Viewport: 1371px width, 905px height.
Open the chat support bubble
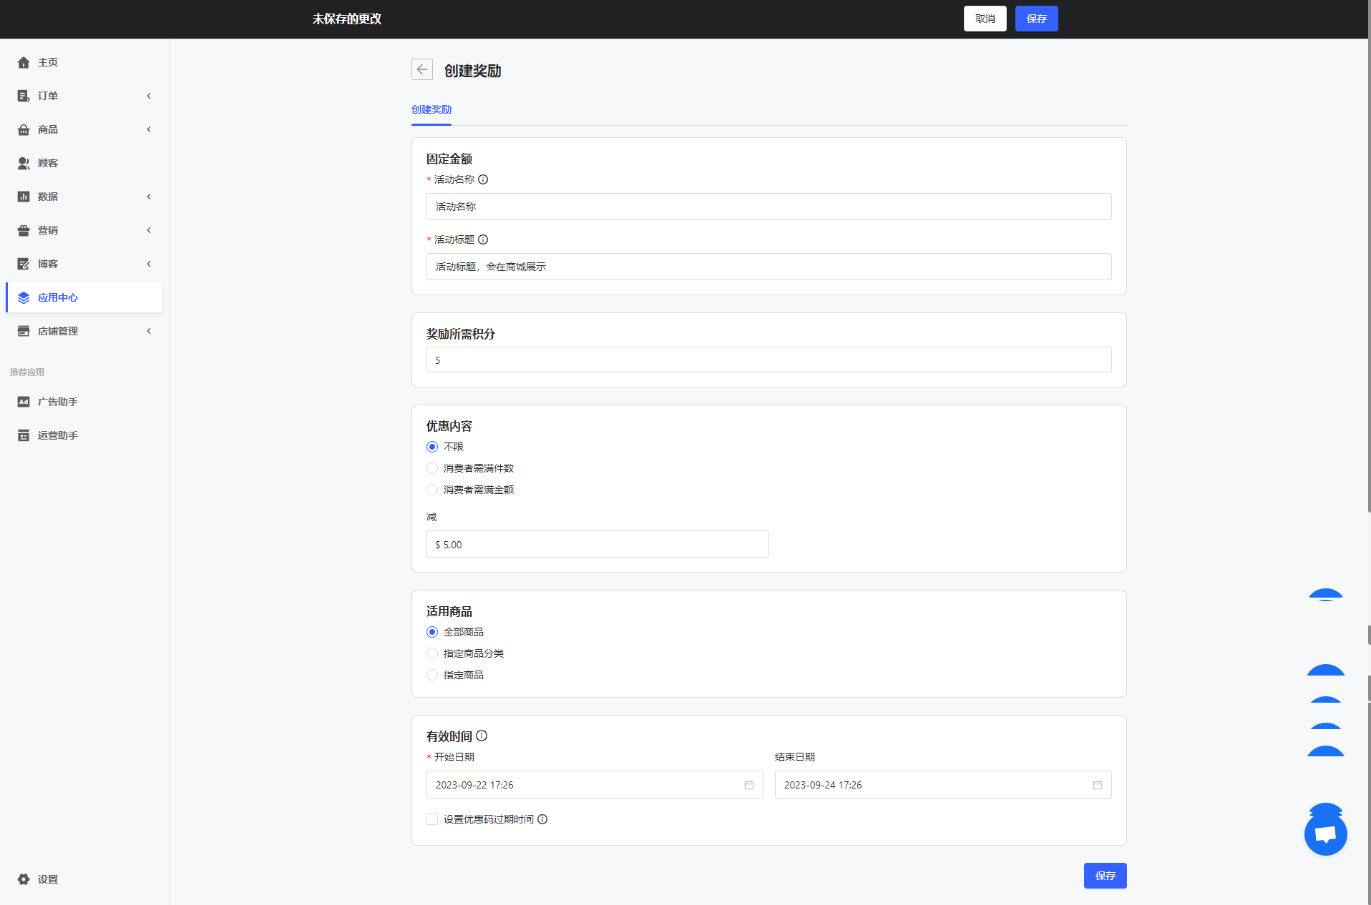pyautogui.click(x=1325, y=834)
